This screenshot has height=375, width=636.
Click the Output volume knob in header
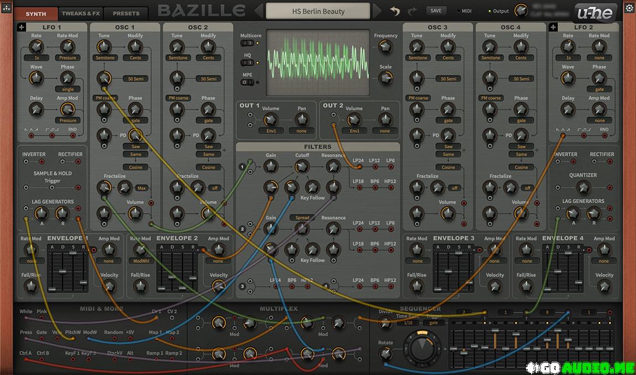tap(521, 11)
